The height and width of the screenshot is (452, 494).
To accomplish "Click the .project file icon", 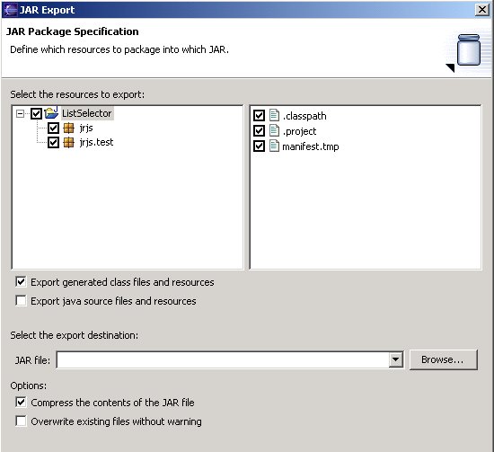I will point(274,130).
